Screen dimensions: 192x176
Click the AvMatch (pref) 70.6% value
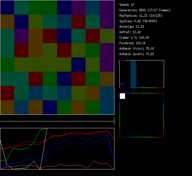pyautogui.click(x=137, y=54)
